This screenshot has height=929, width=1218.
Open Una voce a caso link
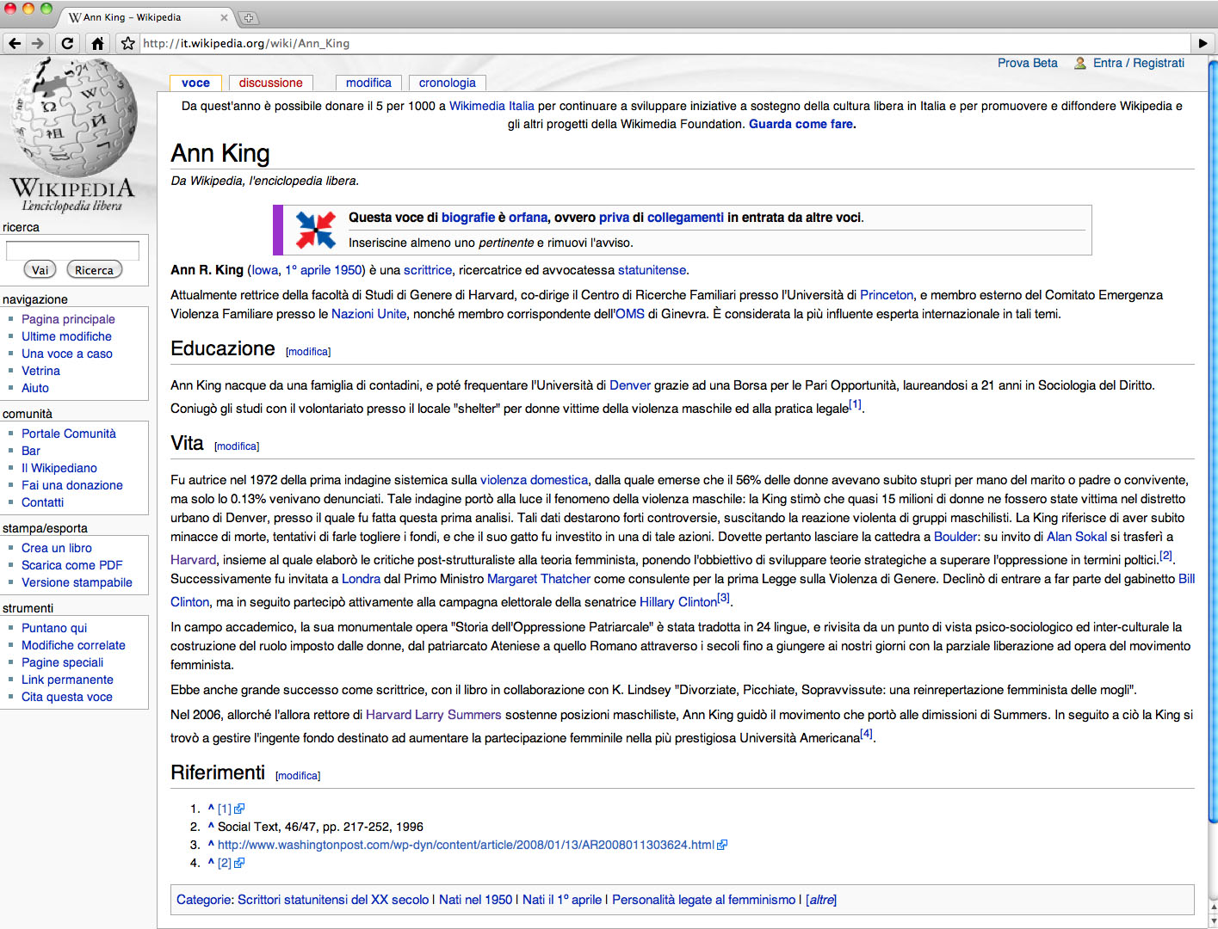pos(67,354)
